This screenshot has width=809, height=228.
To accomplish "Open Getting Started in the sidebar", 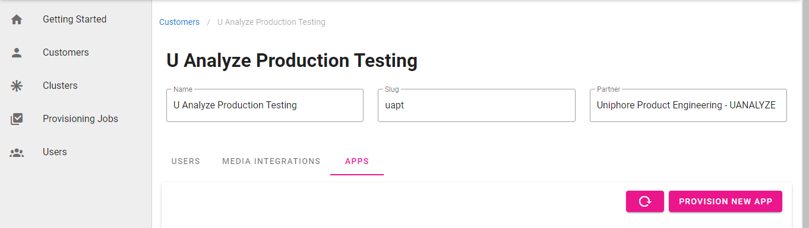I will coord(75,20).
